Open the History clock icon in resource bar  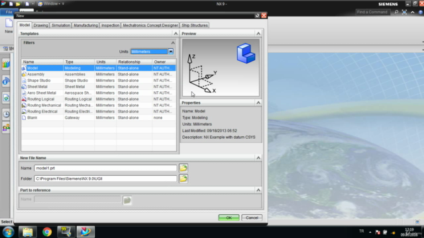click(6, 114)
